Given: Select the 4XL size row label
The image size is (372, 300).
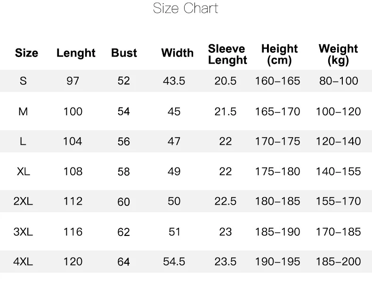Looking at the screenshot, I should pos(23,261).
